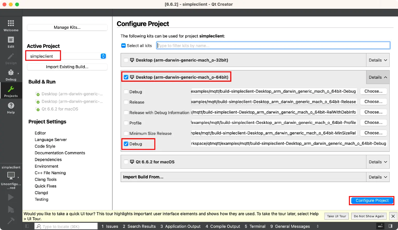This screenshot has width=398, height=230.
Task: Open the Issues pane
Action: 110,226
